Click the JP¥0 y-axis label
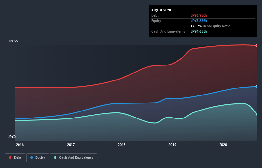The width and height of the screenshot is (262, 168). click(11, 137)
